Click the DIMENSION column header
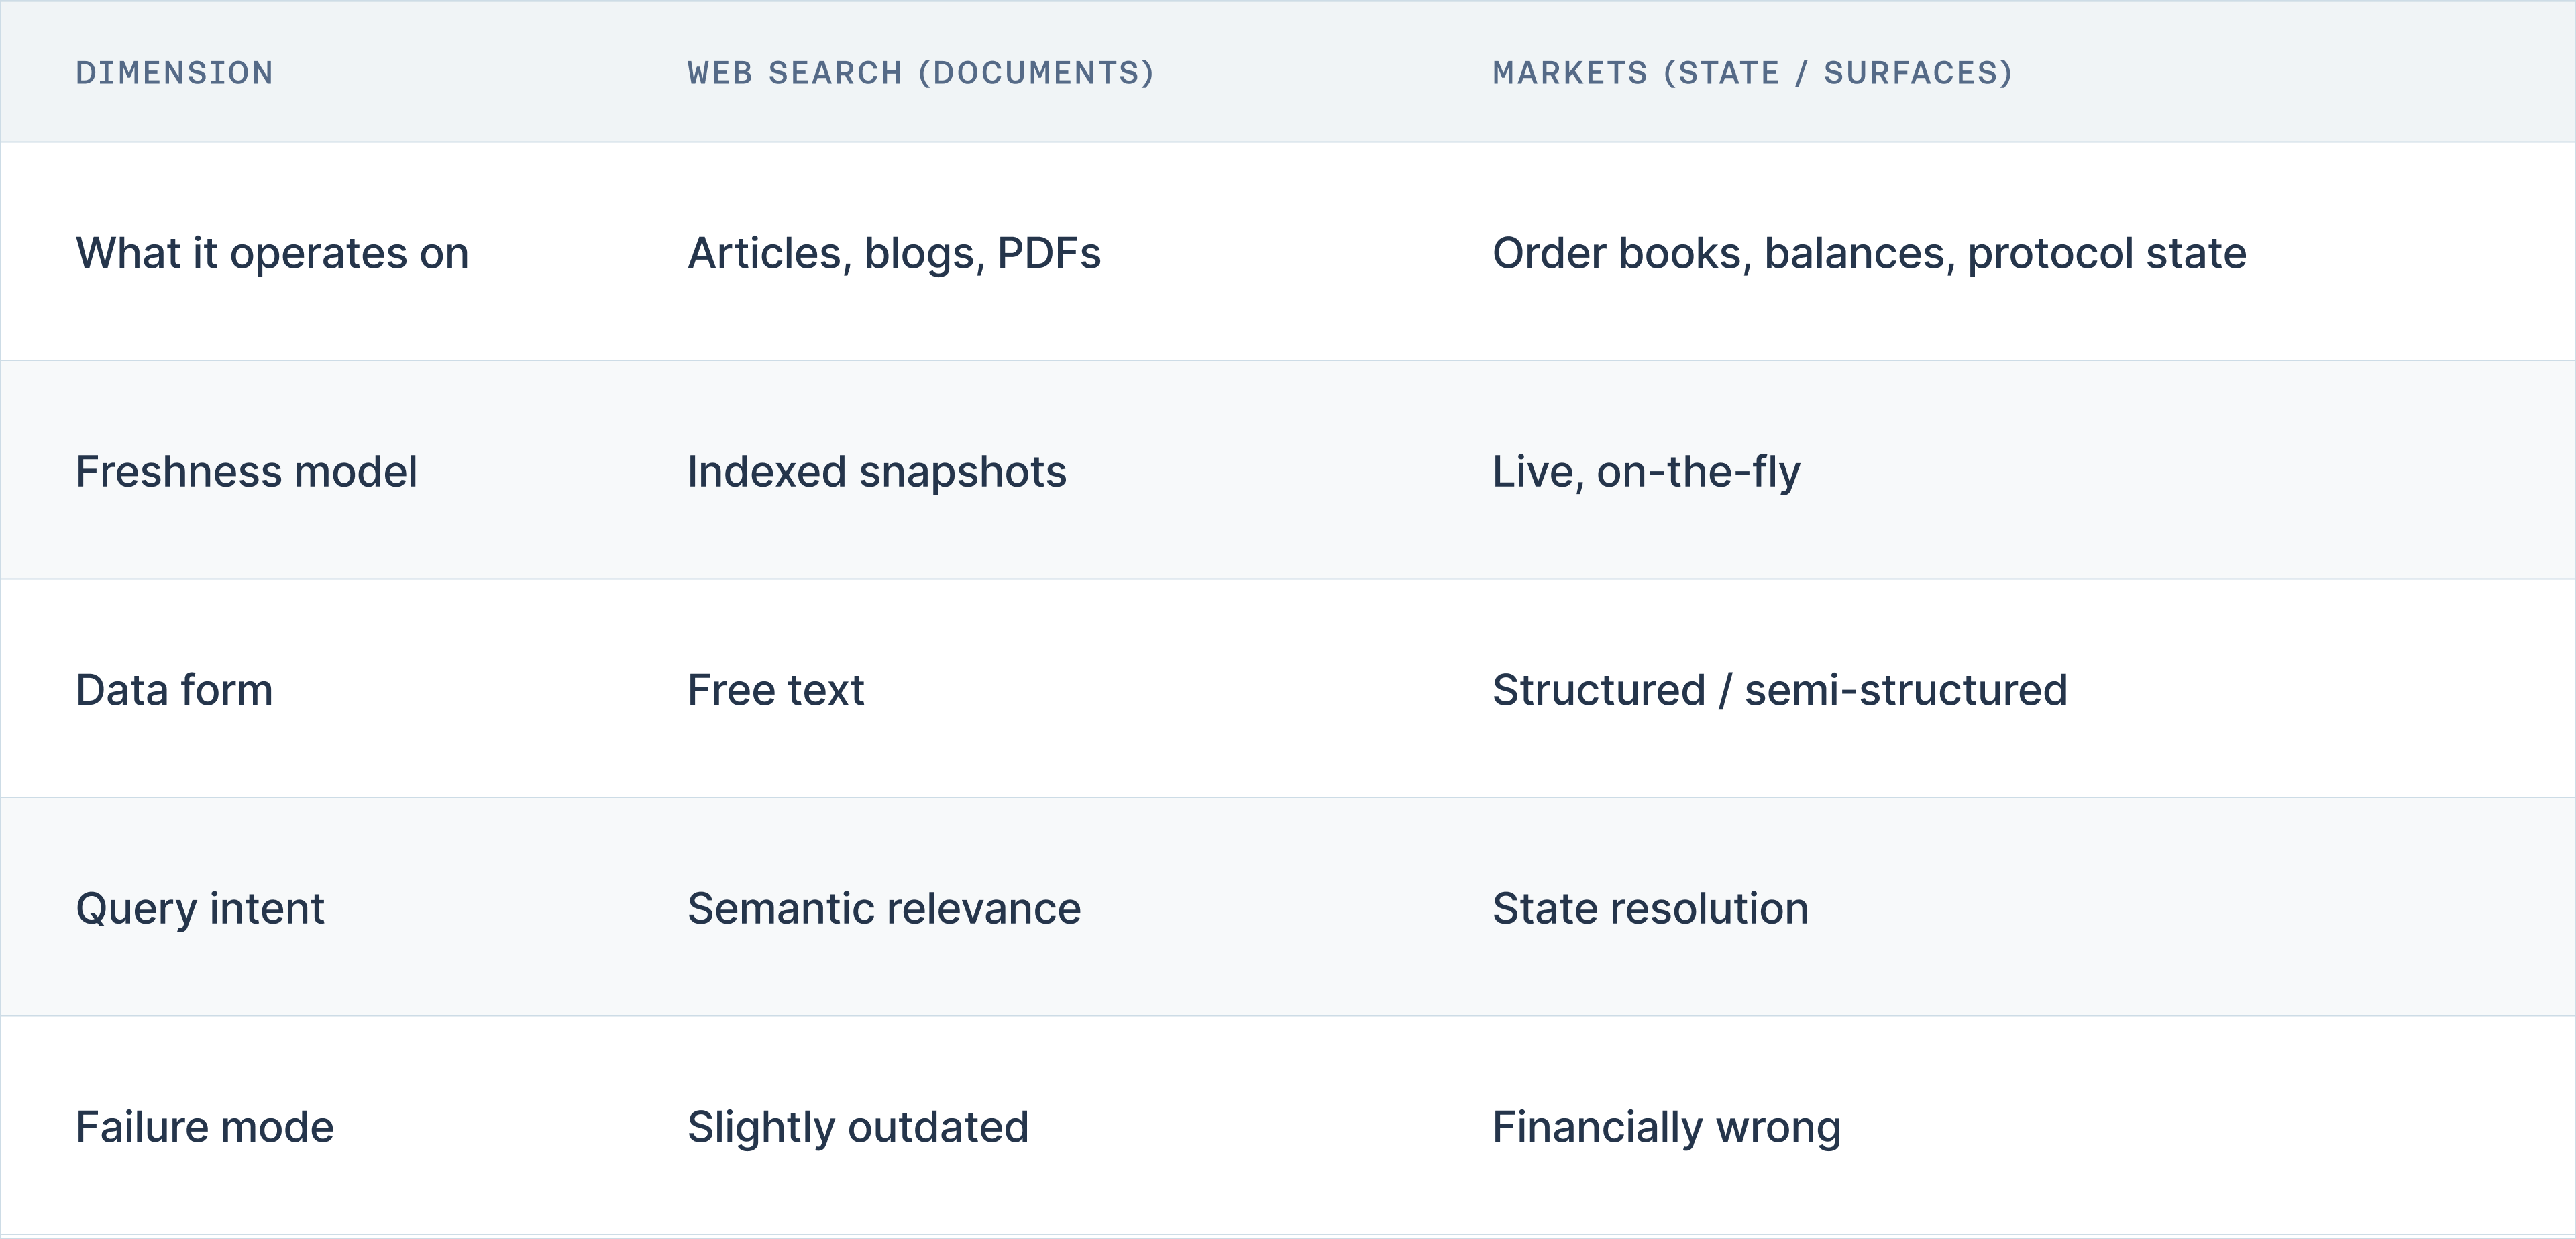The image size is (2576, 1239). [x=174, y=73]
